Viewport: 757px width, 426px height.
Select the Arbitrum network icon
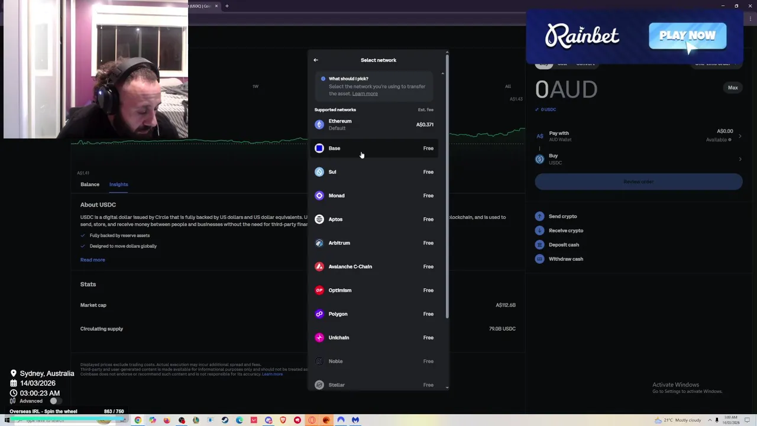point(319,243)
